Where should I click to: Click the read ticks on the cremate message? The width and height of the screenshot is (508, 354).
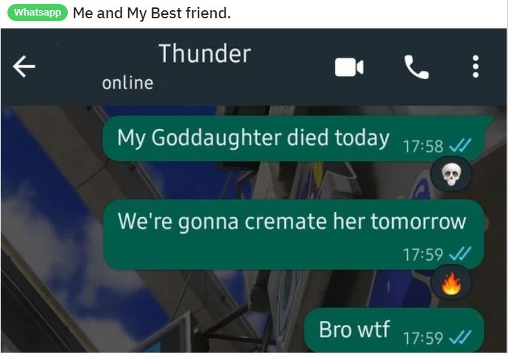click(460, 254)
